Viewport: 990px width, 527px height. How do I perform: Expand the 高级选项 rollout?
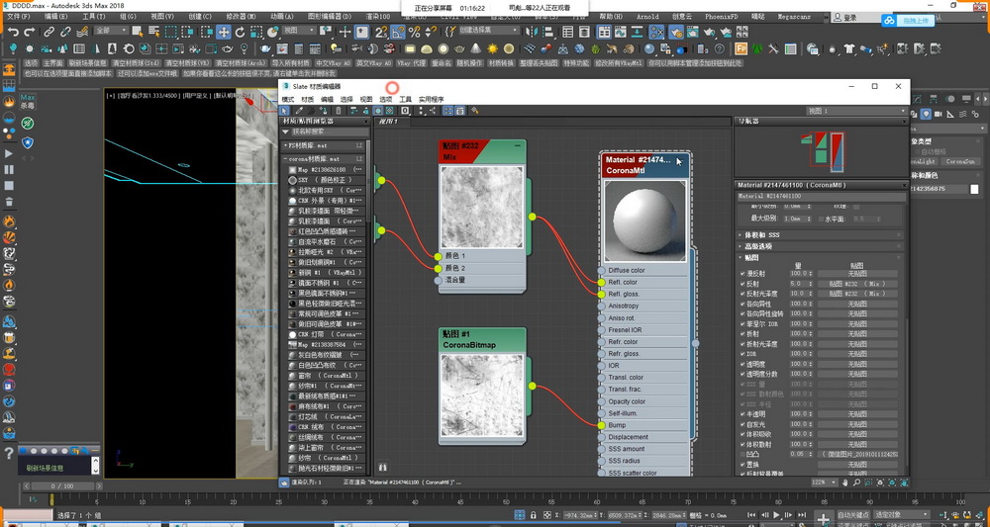(820, 246)
